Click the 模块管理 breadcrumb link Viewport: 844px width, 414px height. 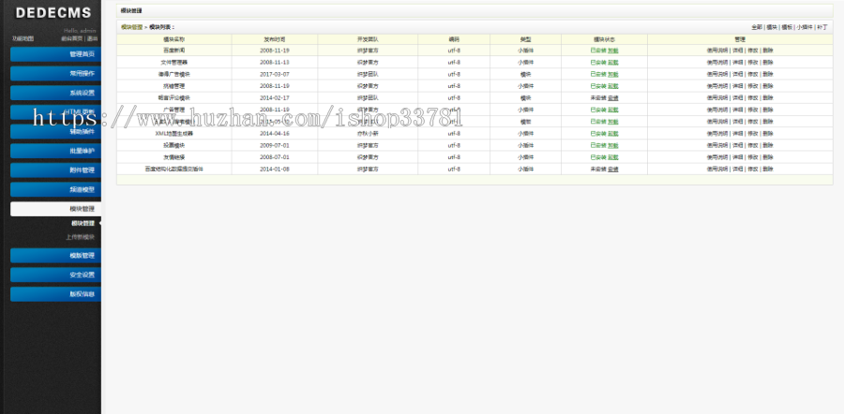click(132, 27)
